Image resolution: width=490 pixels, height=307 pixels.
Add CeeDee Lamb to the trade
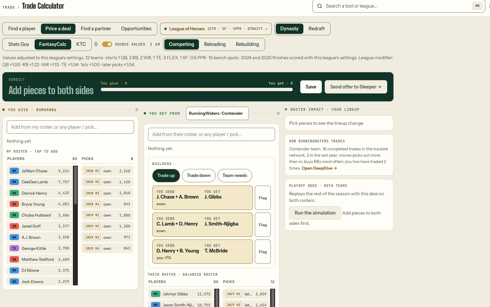point(40,182)
